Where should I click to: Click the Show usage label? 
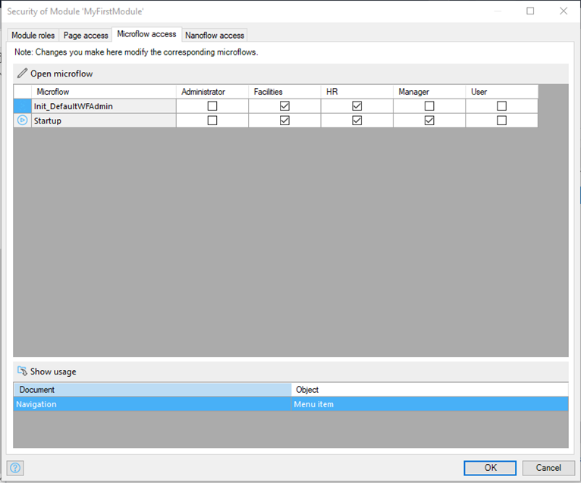click(x=53, y=372)
